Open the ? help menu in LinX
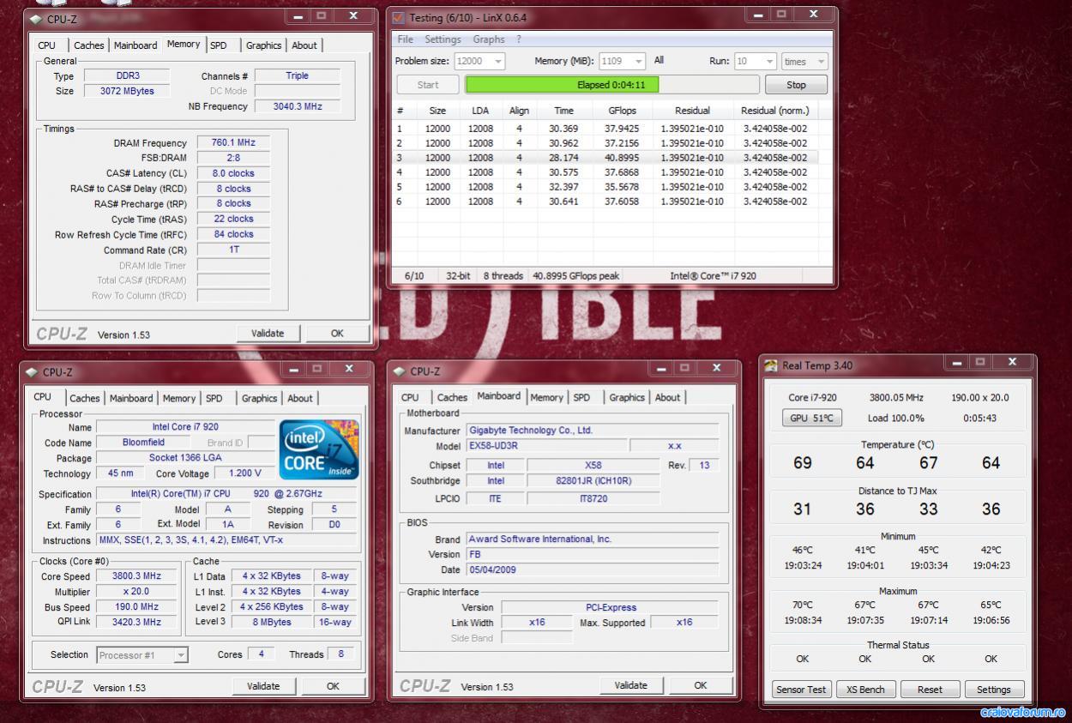The image size is (1072, 723). click(x=518, y=39)
